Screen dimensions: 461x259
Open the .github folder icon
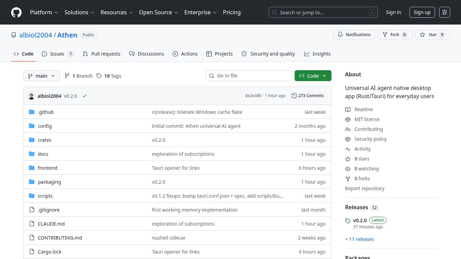click(x=32, y=112)
